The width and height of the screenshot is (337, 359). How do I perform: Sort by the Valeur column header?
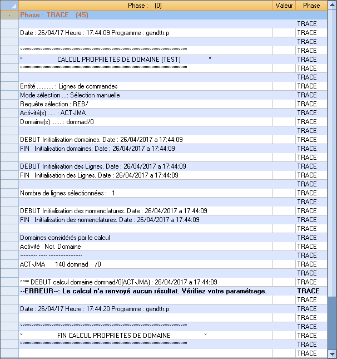[x=285, y=6]
